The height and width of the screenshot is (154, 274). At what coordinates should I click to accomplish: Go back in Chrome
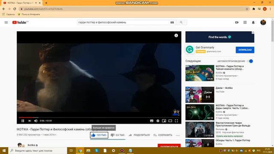coord(4,9)
